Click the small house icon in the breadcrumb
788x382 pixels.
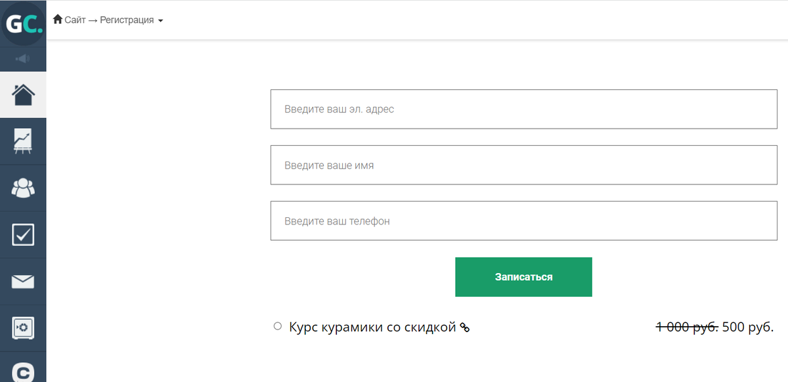coord(58,19)
